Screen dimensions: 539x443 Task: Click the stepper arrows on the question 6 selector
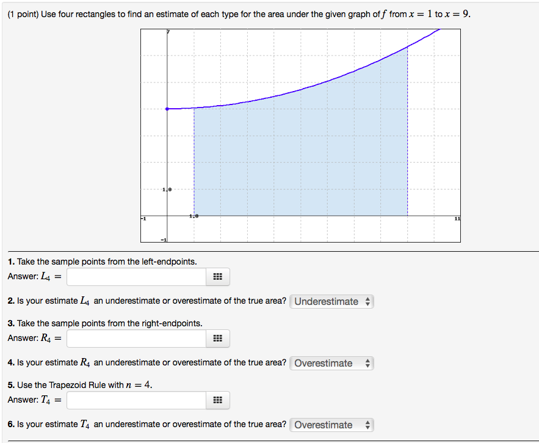367,425
